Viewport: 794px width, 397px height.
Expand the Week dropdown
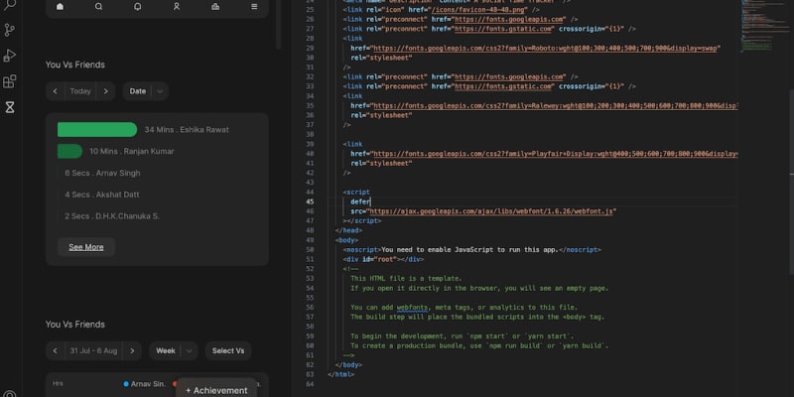click(x=174, y=350)
